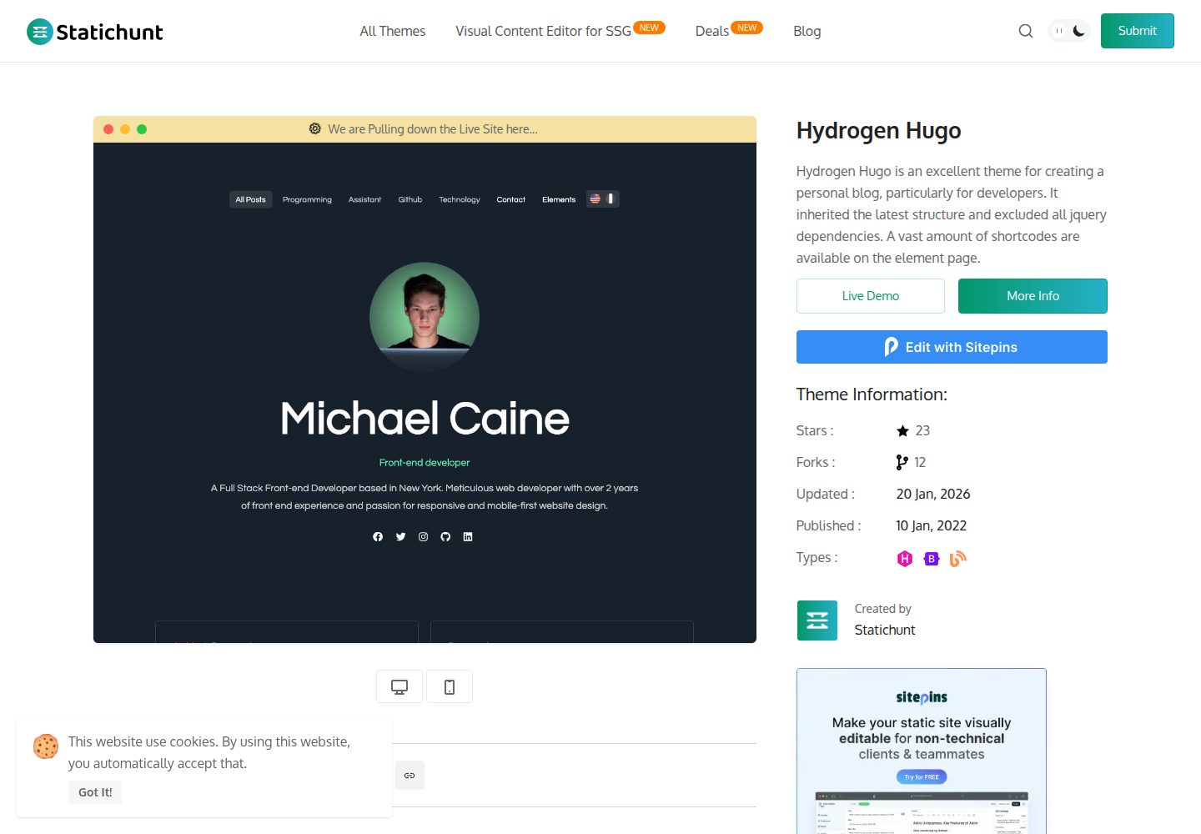This screenshot has height=834, width=1201.
Task: Click the Hydrogen Hugo heading
Action: [x=879, y=131]
